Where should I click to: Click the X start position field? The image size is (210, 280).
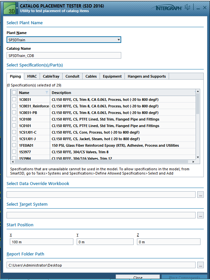coord(42,242)
